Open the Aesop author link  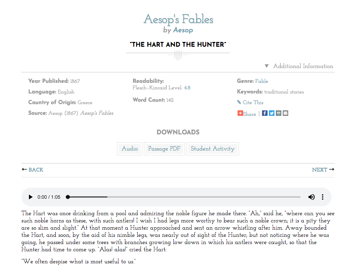[x=183, y=30]
